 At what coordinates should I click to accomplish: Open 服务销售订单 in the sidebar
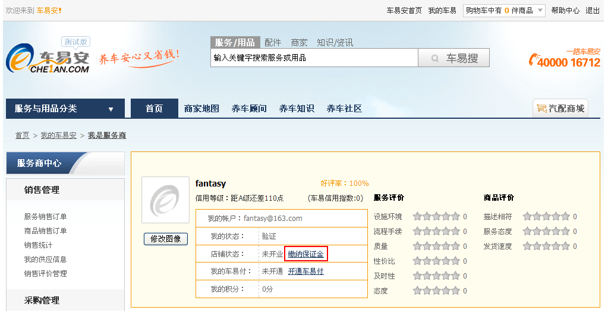click(45, 217)
